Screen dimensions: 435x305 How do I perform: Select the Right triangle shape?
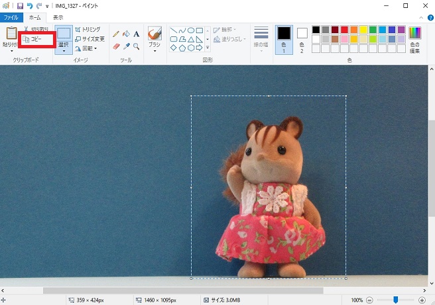point(200,39)
